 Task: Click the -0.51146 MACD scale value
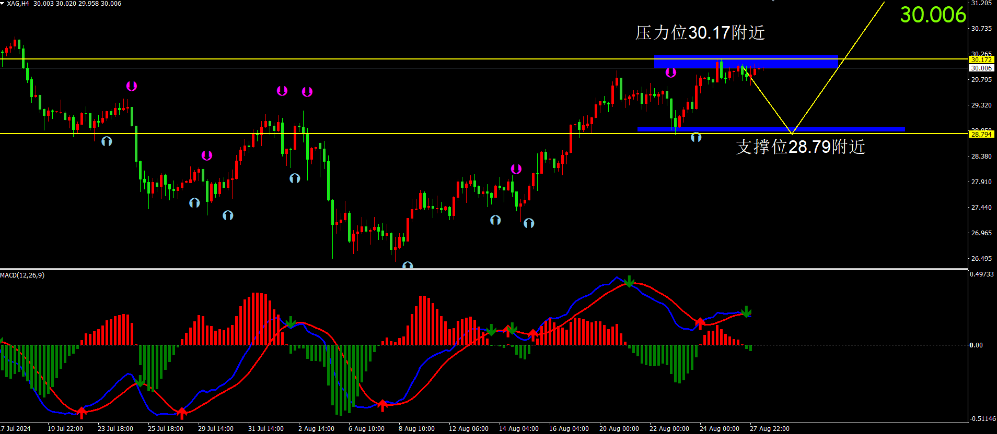pyautogui.click(x=982, y=419)
